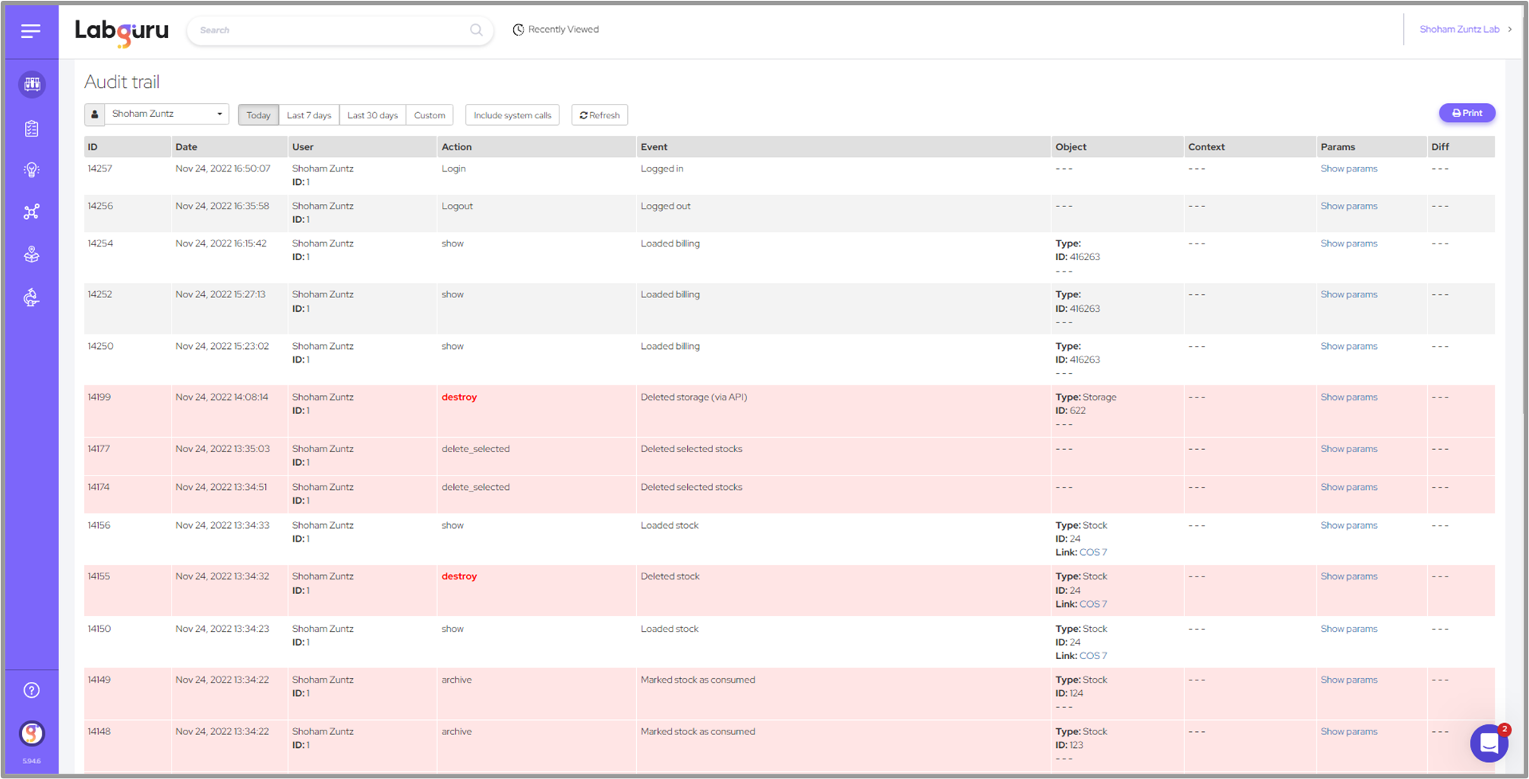
Task: Switch to Last 7 days filter
Action: click(x=309, y=115)
